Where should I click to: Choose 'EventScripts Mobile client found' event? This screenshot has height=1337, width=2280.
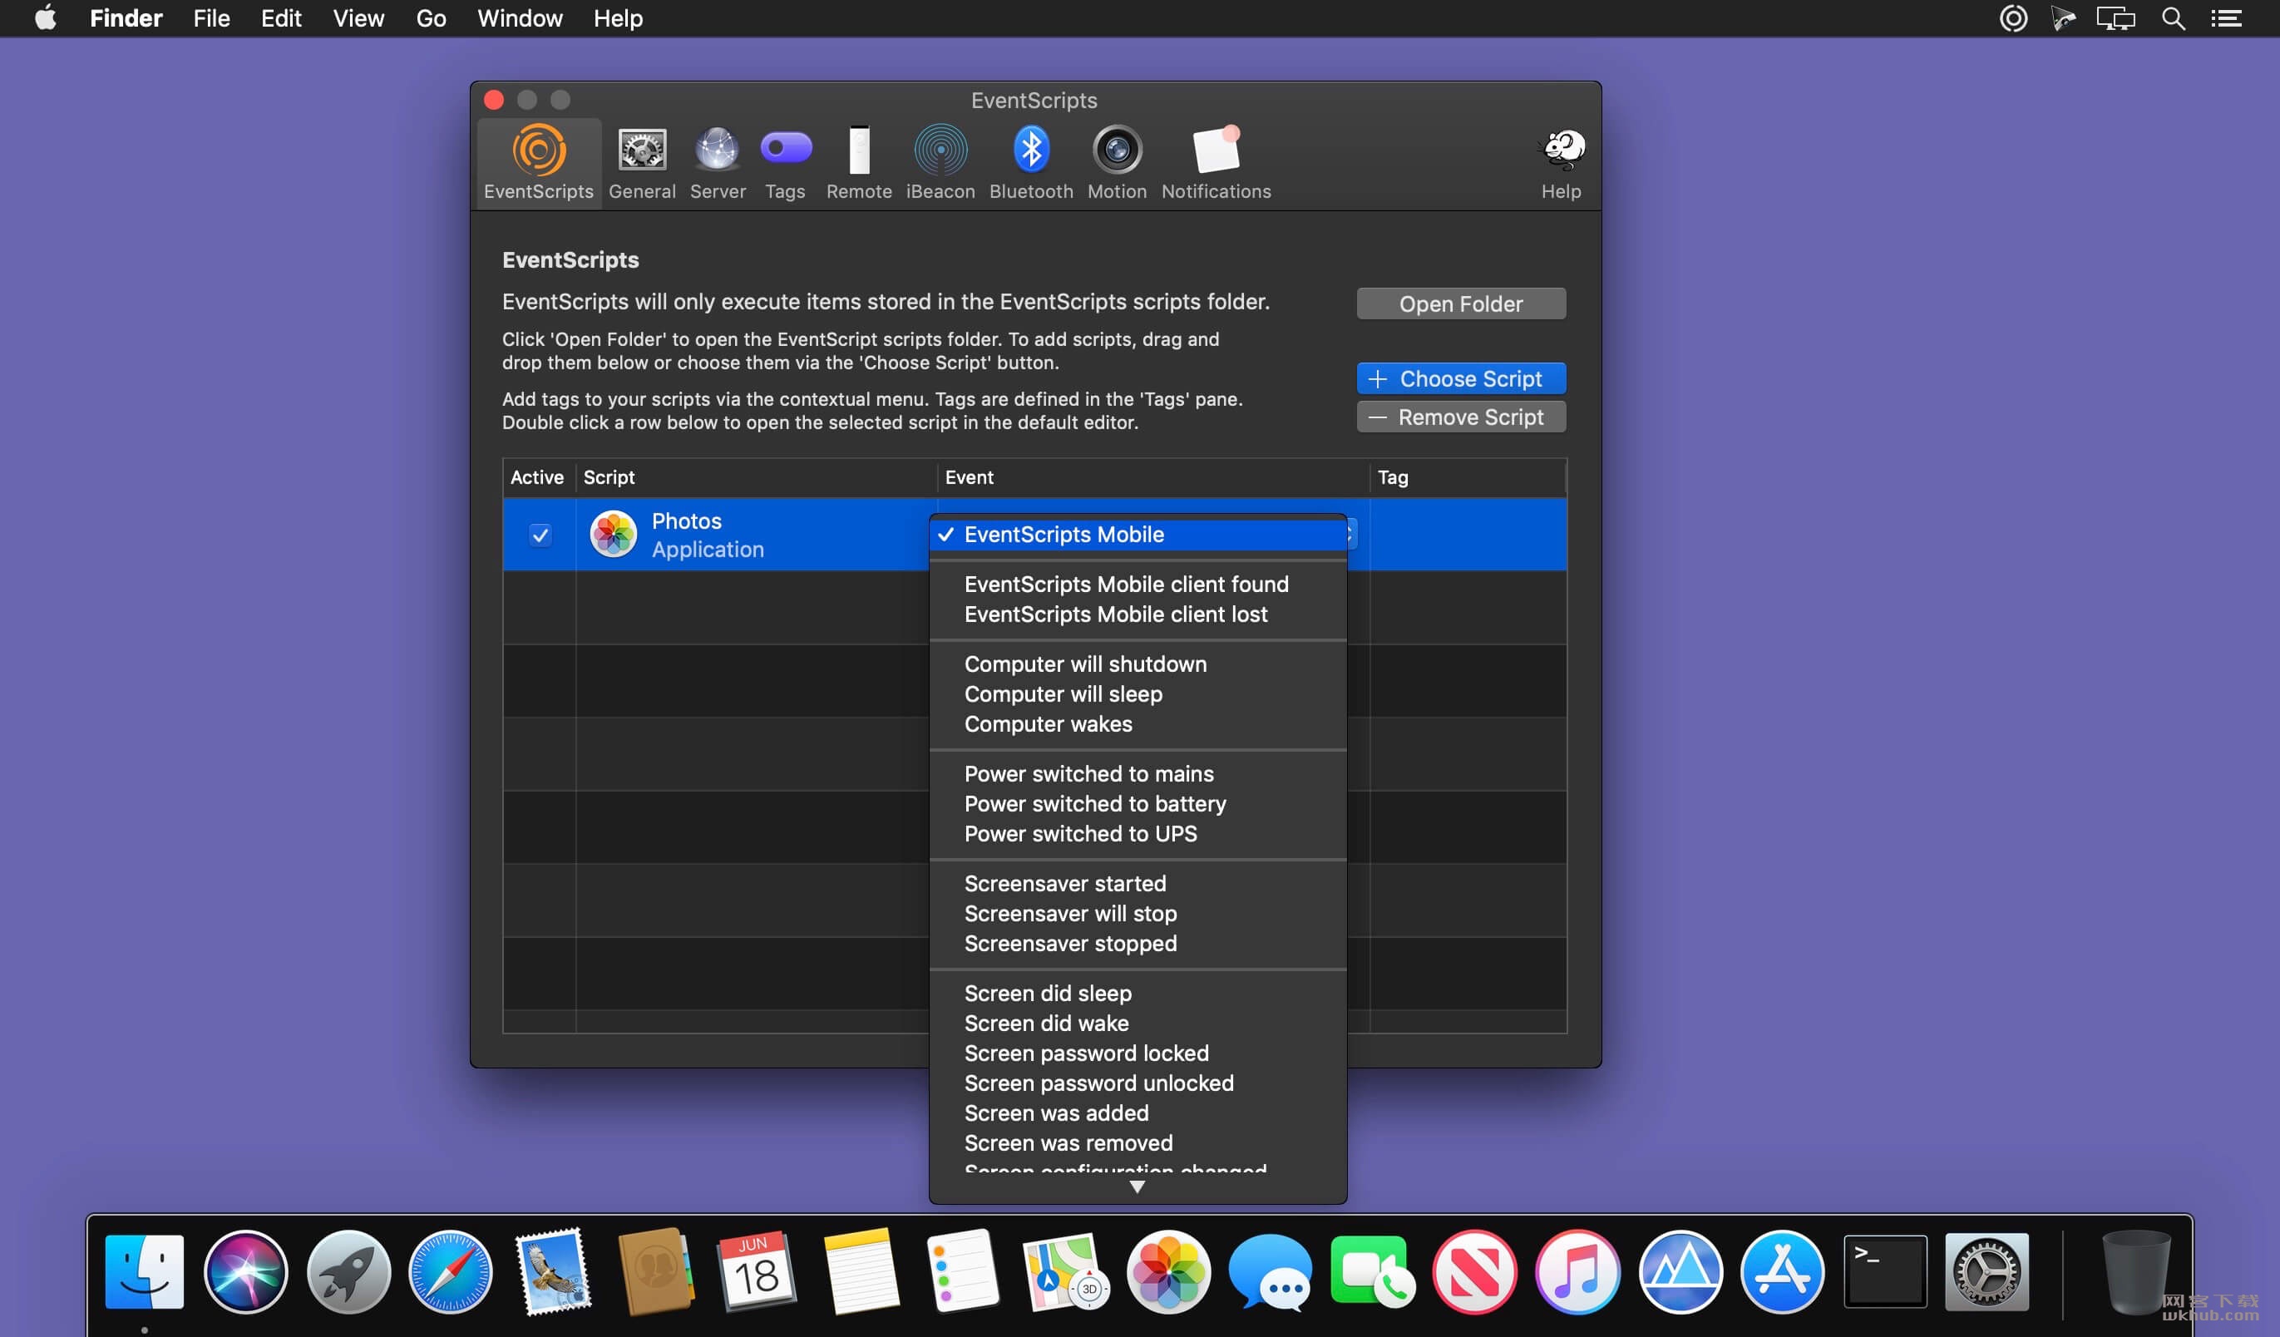point(1138,585)
